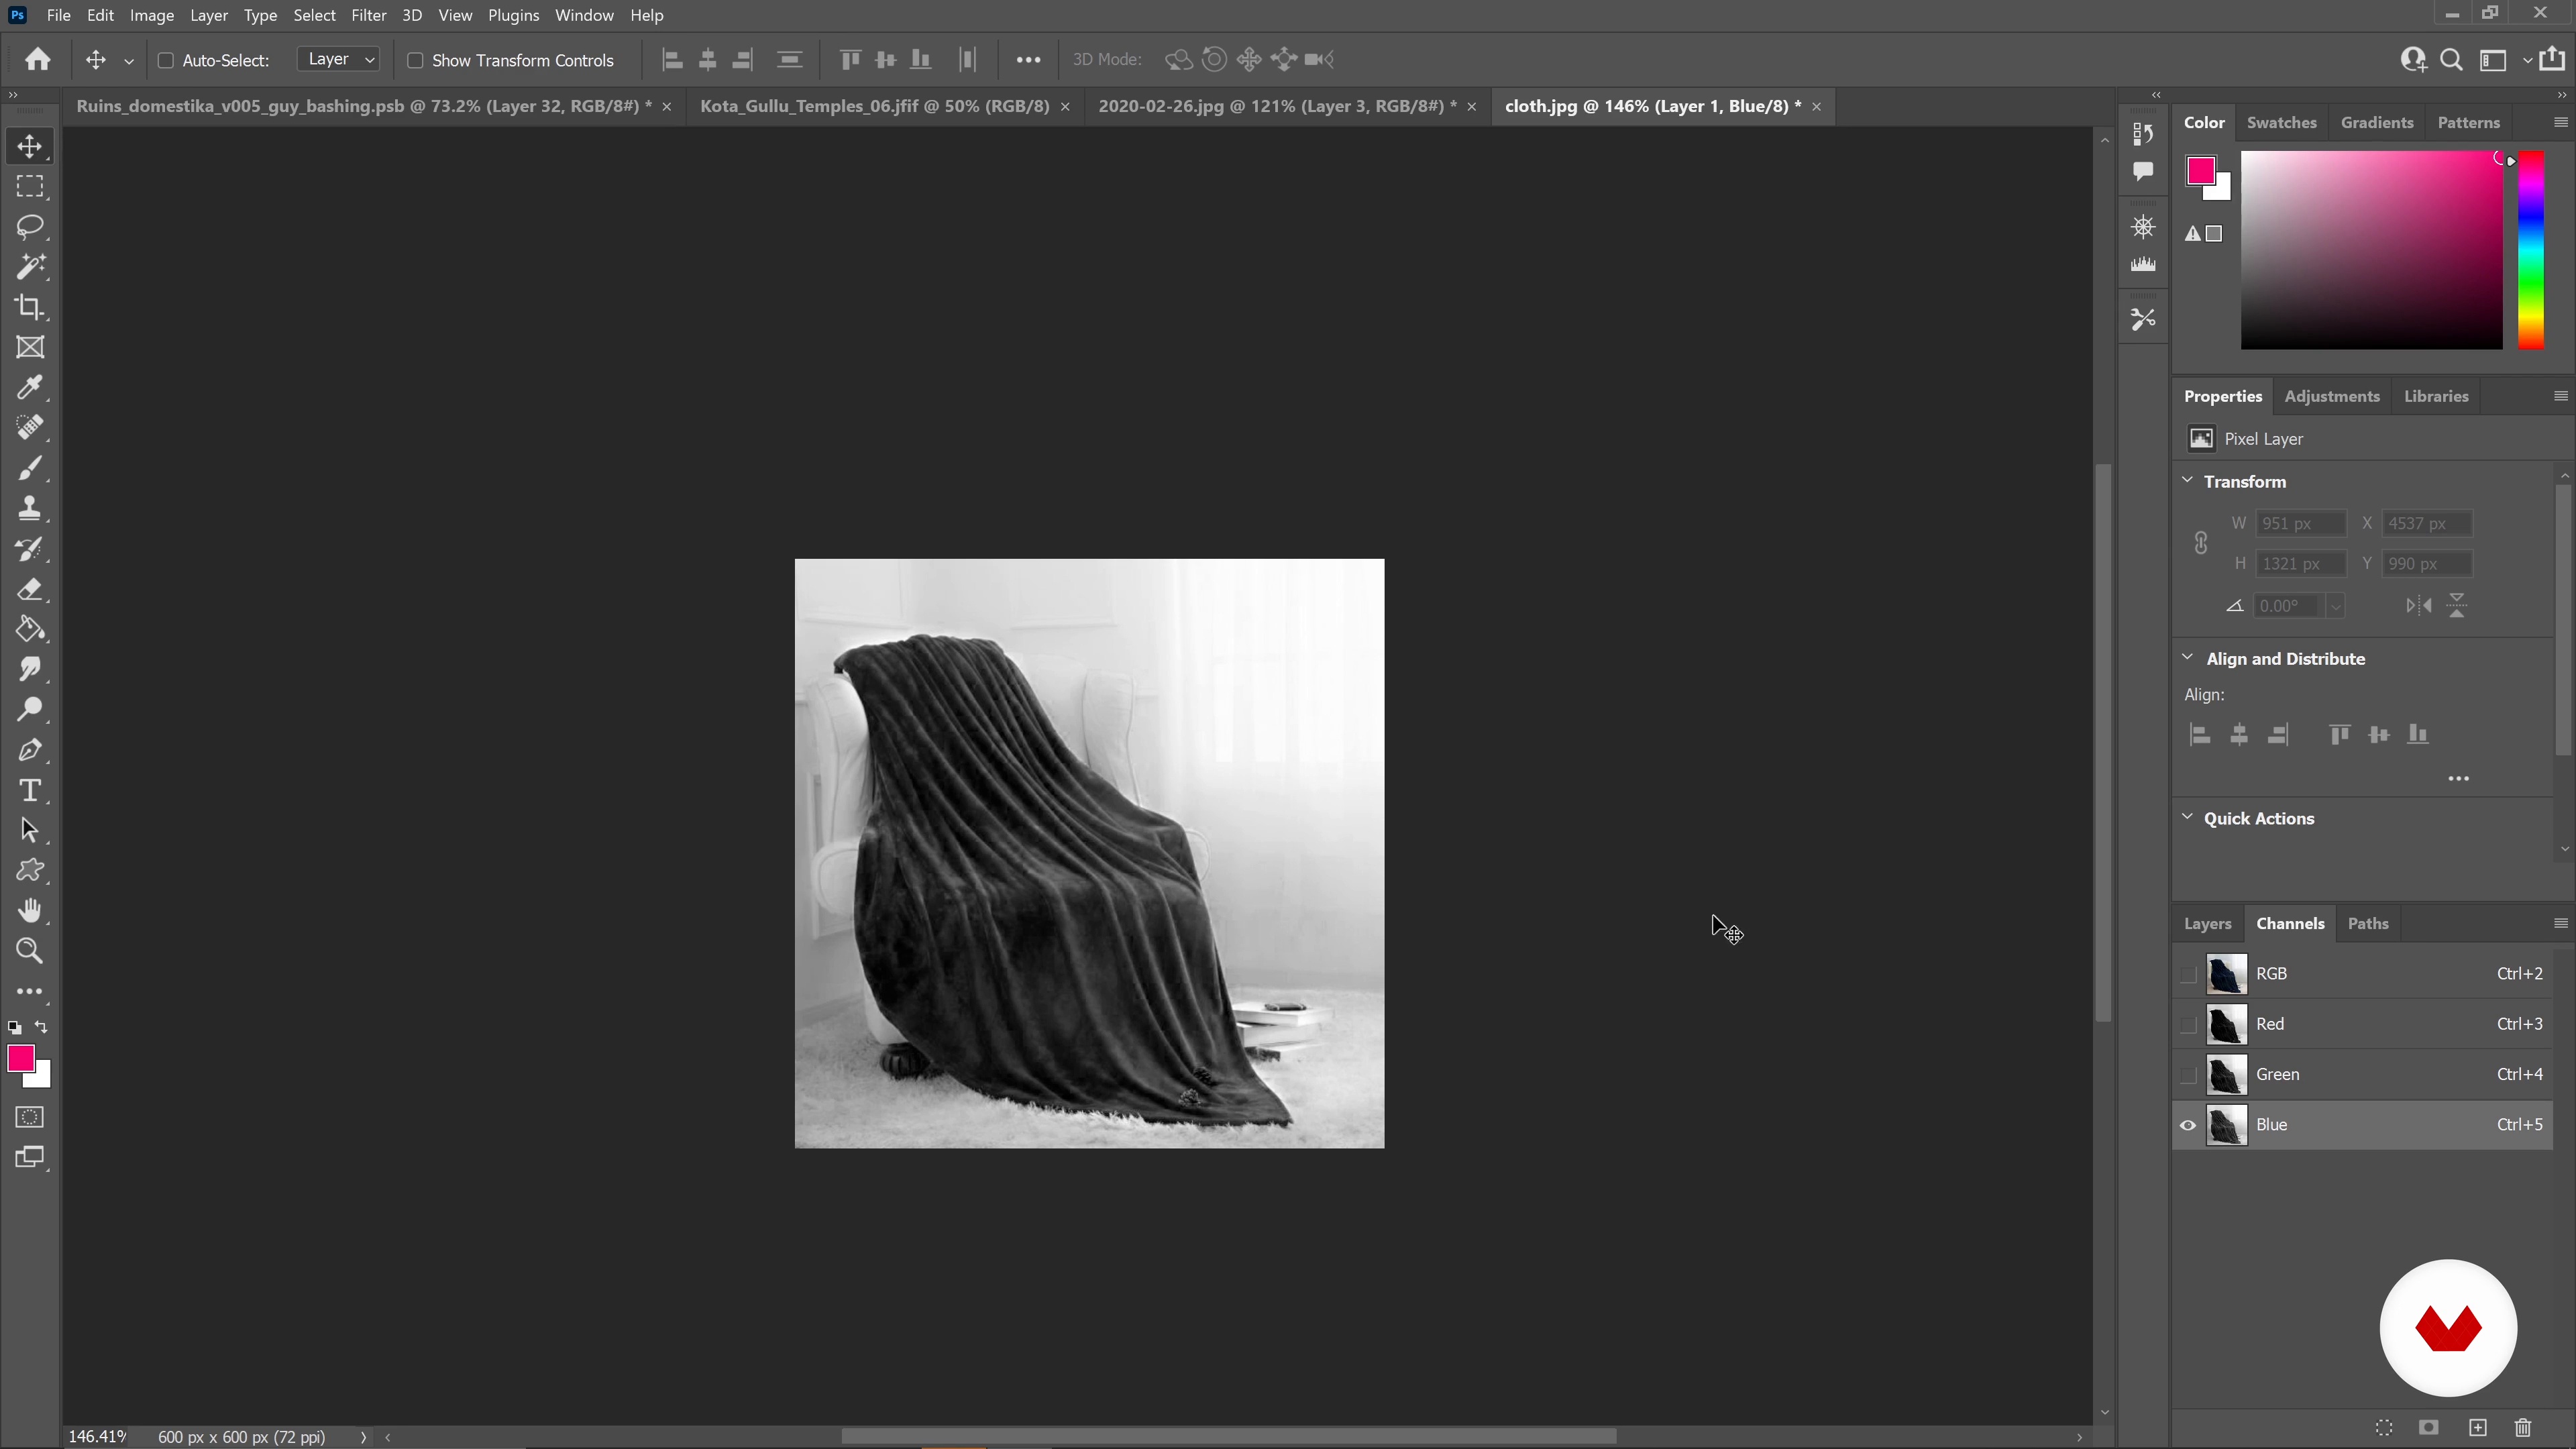Select the Smudge tool
This screenshot has height=1449, width=2576.
pyautogui.click(x=30, y=669)
